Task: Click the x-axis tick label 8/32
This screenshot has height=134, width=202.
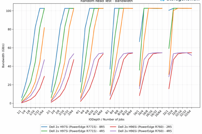Action: pos(125,112)
